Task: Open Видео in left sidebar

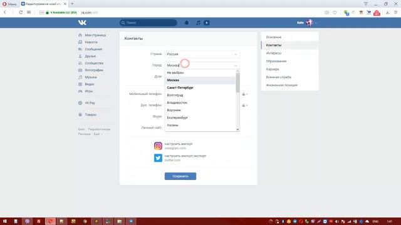Action: tap(89, 84)
